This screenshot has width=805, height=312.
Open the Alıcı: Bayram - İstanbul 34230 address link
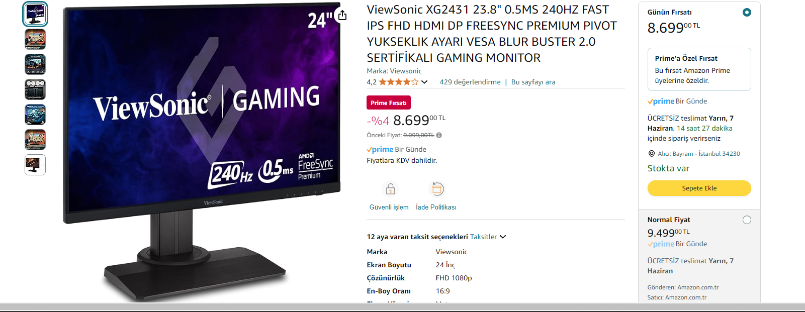pos(698,154)
